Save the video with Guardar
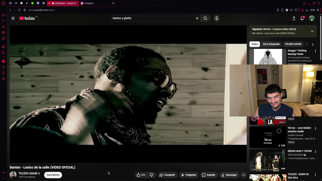This screenshot has height=181, width=322. [x=209, y=175]
